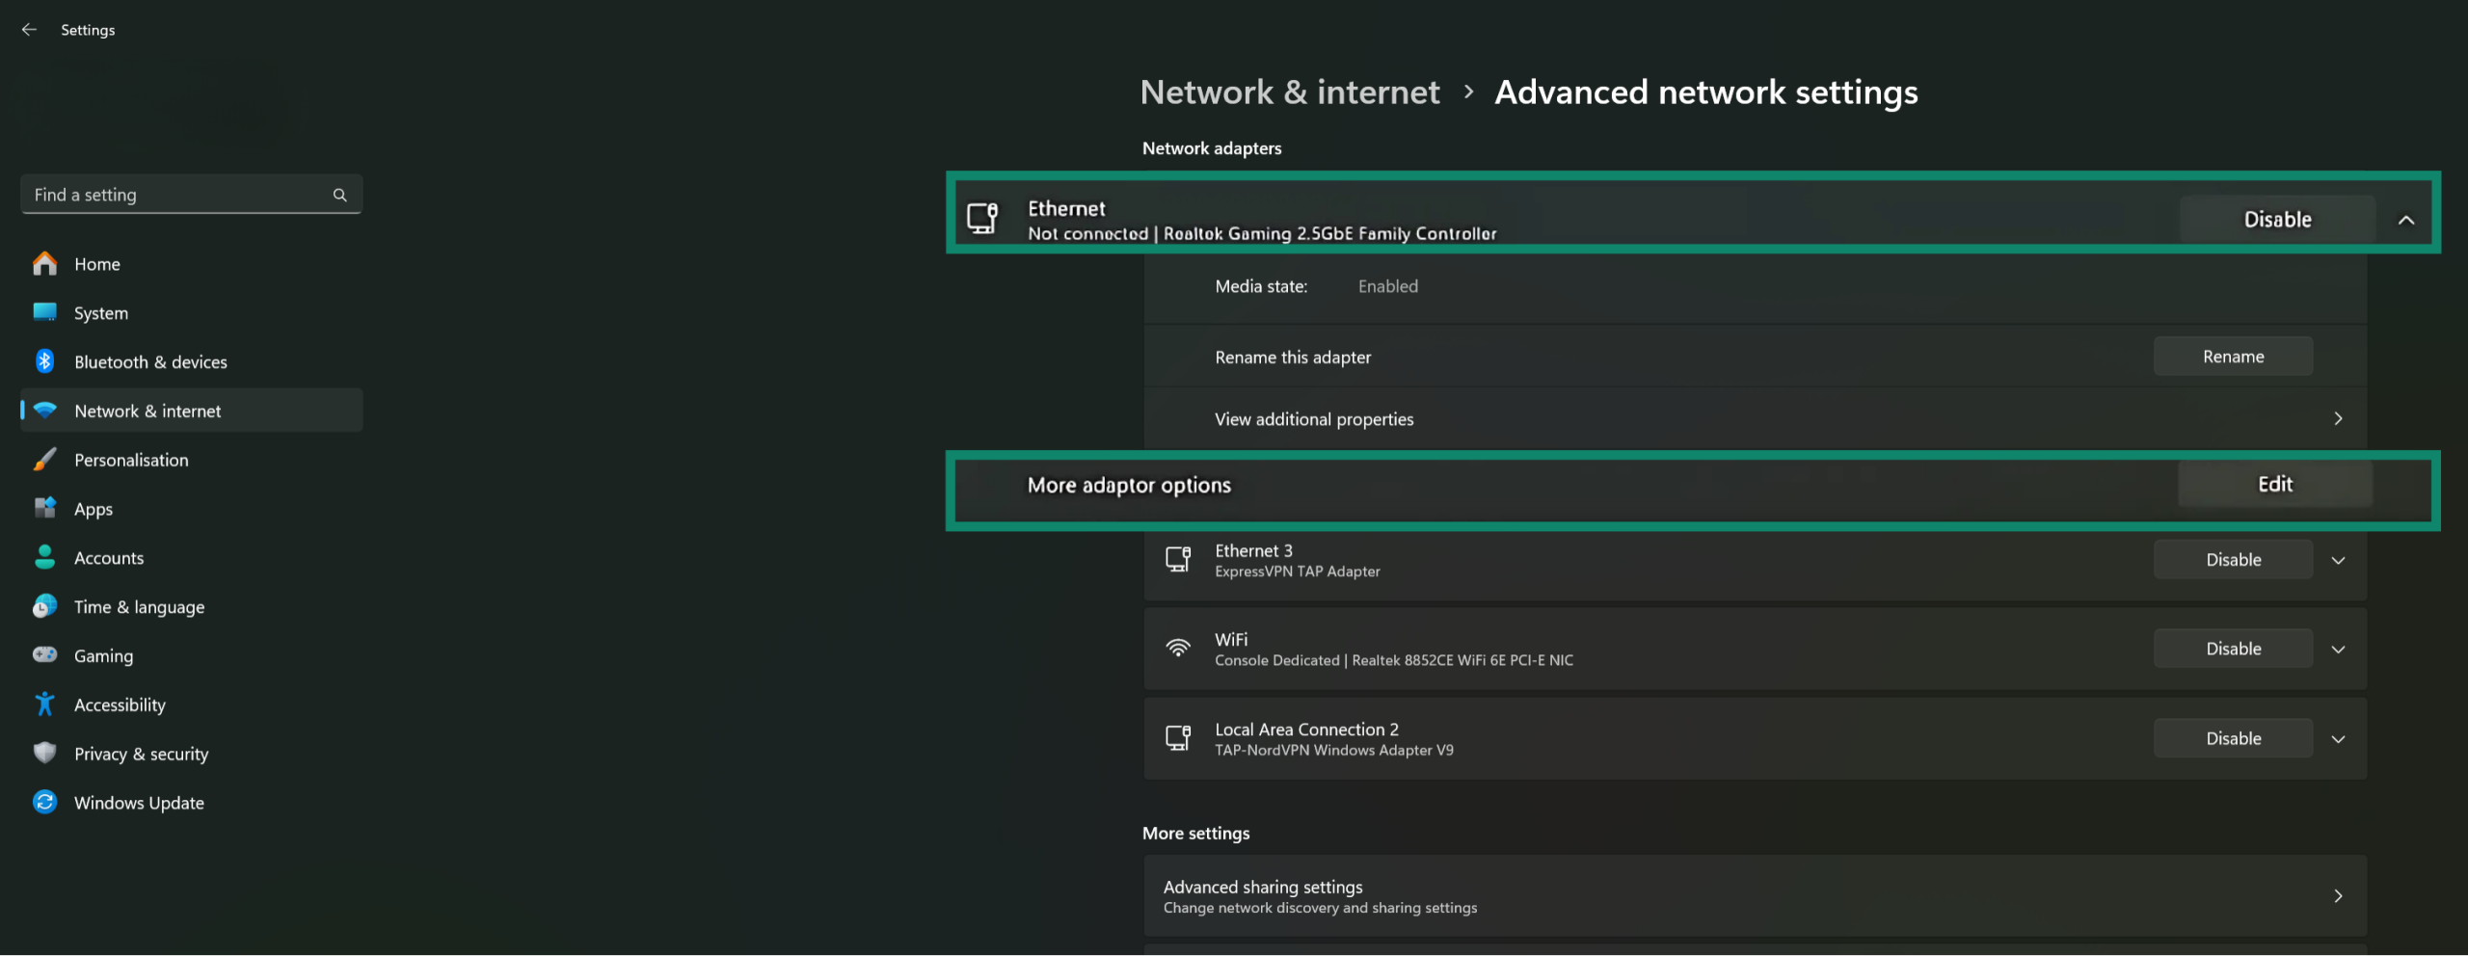The width and height of the screenshot is (2468, 956).
Task: Rename the Ethernet adapter
Action: pos(2233,357)
